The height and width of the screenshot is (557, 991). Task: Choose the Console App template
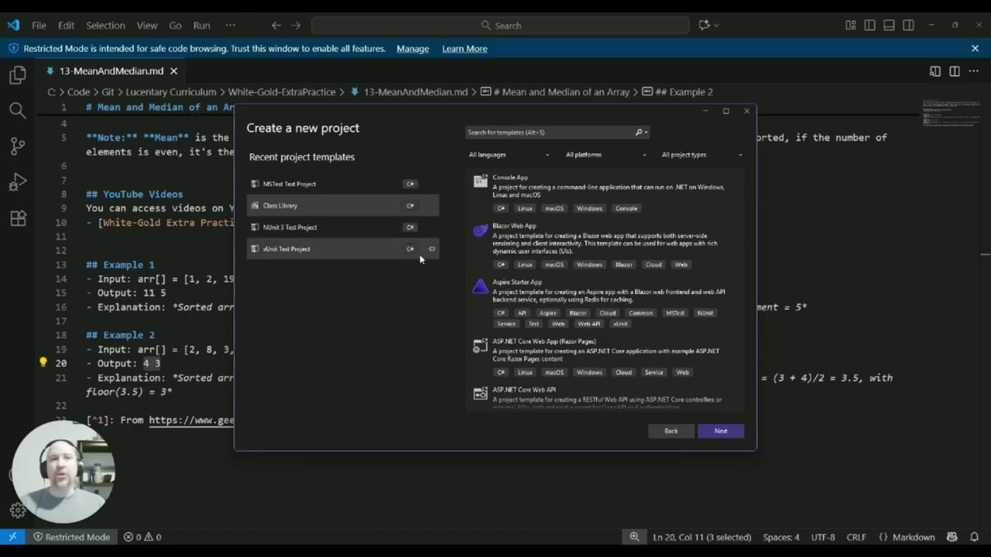[x=605, y=193]
